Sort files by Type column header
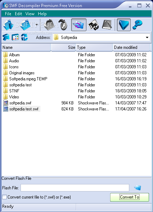Image resolution: width=153 pixels, height=212 pixels. [95, 47]
